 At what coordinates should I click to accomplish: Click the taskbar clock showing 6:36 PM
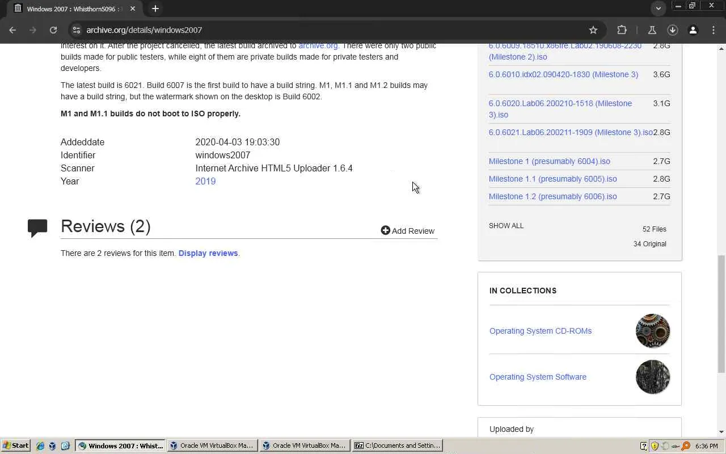click(x=706, y=446)
